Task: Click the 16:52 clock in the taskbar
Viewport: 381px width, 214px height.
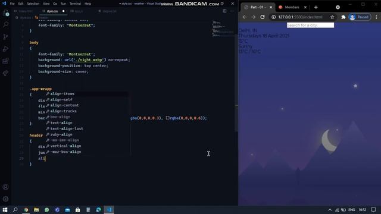Action: pos(363,210)
